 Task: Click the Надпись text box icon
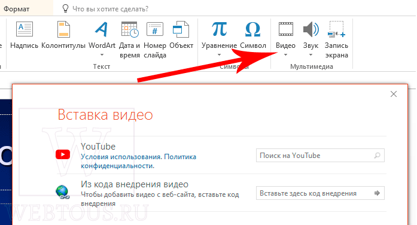click(x=24, y=29)
